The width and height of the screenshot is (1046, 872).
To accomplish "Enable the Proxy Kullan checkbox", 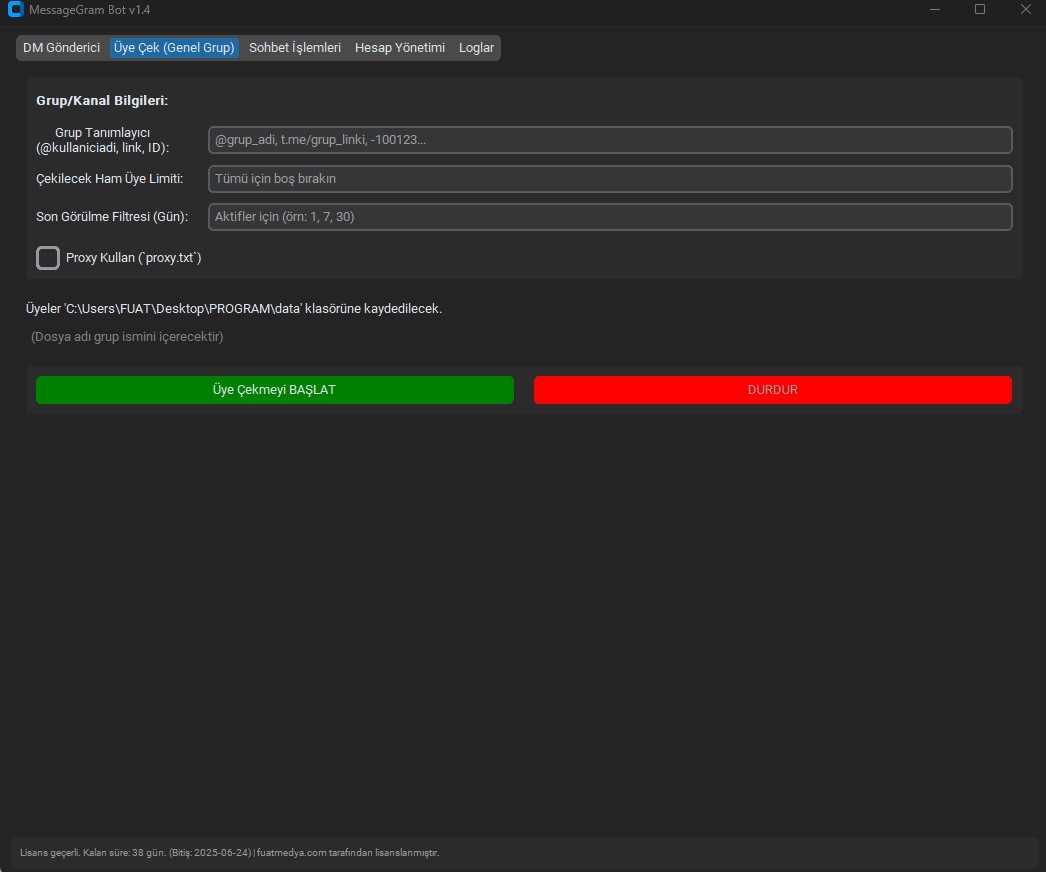I will coord(48,258).
